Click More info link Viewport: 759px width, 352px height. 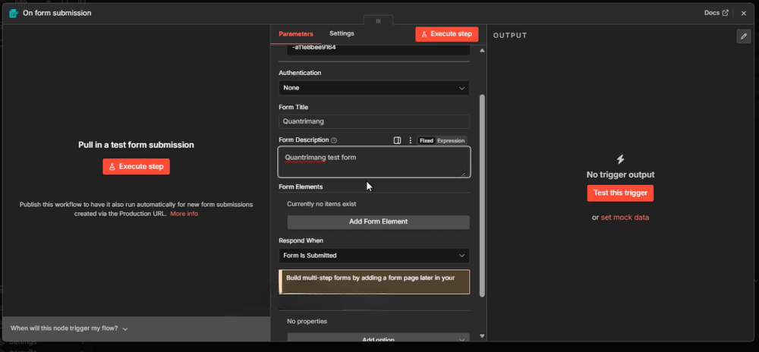(184, 214)
